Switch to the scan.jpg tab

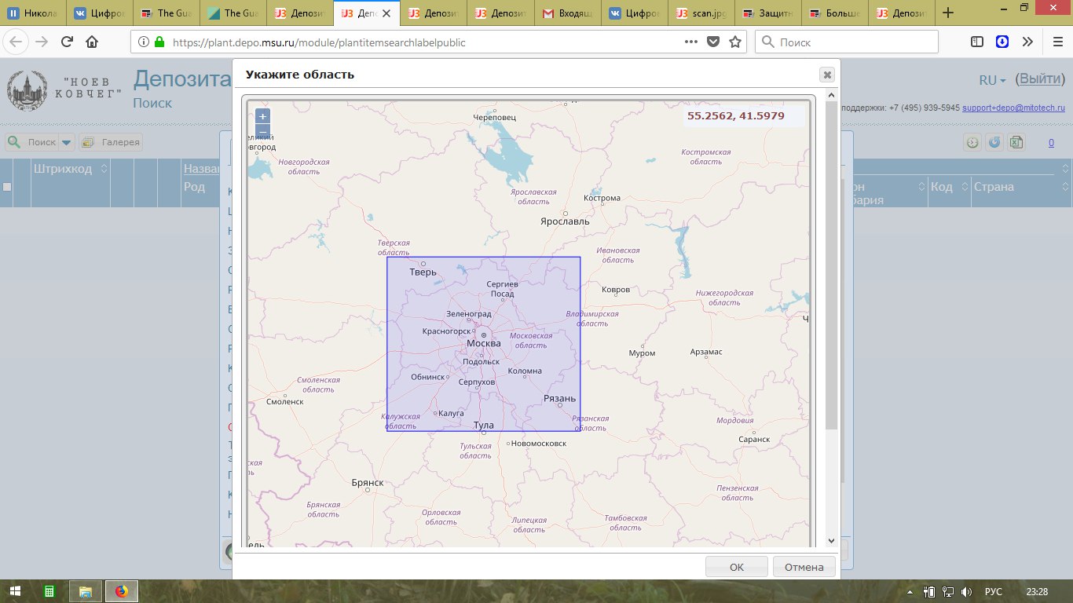coord(702,13)
